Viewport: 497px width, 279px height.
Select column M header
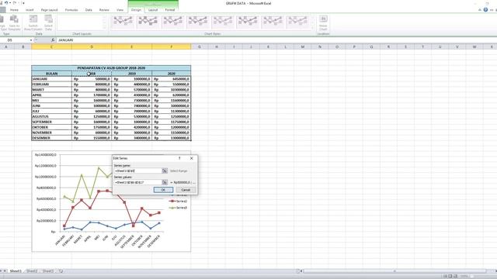[303, 46]
